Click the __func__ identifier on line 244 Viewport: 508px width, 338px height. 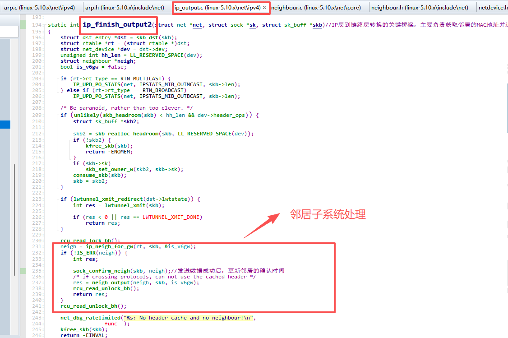click(111, 324)
